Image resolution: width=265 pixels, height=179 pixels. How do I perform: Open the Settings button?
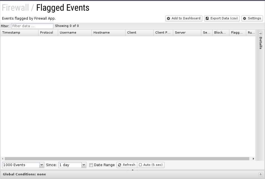[x=252, y=18]
